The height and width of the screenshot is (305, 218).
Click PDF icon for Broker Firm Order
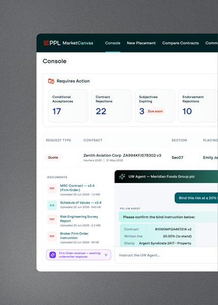point(52,236)
